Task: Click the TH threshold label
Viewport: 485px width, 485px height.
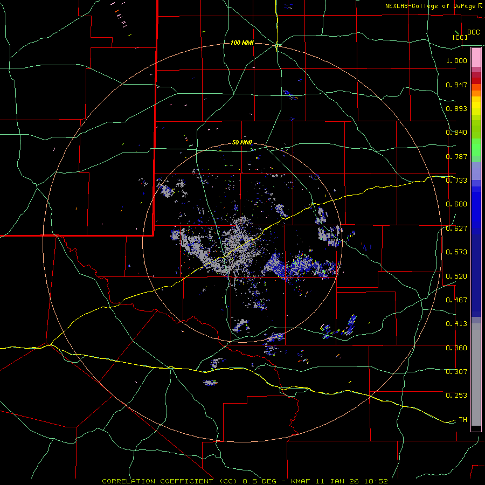Action: [x=463, y=420]
